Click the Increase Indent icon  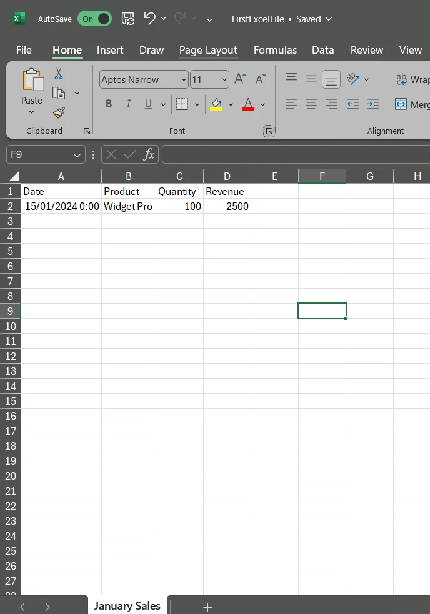click(x=373, y=104)
